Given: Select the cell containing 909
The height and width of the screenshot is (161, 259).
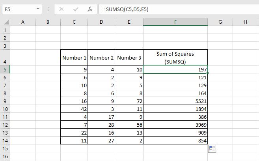Looking at the screenshot, I should (175, 133).
